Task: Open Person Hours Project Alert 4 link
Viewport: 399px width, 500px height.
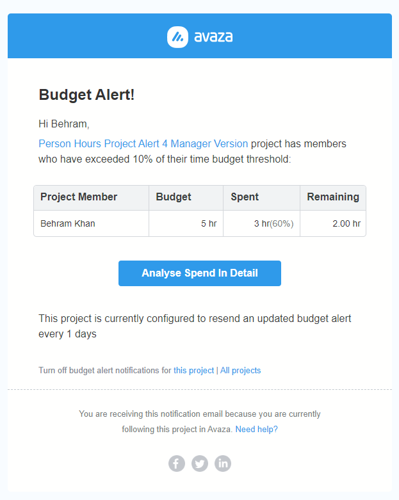Action: 143,143
